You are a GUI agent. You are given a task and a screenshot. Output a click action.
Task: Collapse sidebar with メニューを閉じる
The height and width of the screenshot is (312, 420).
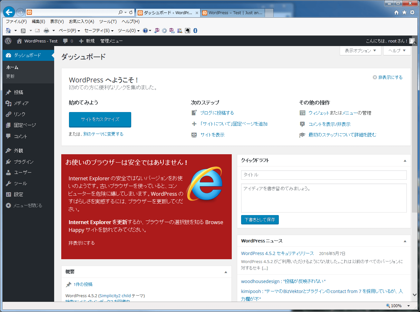tap(27, 205)
